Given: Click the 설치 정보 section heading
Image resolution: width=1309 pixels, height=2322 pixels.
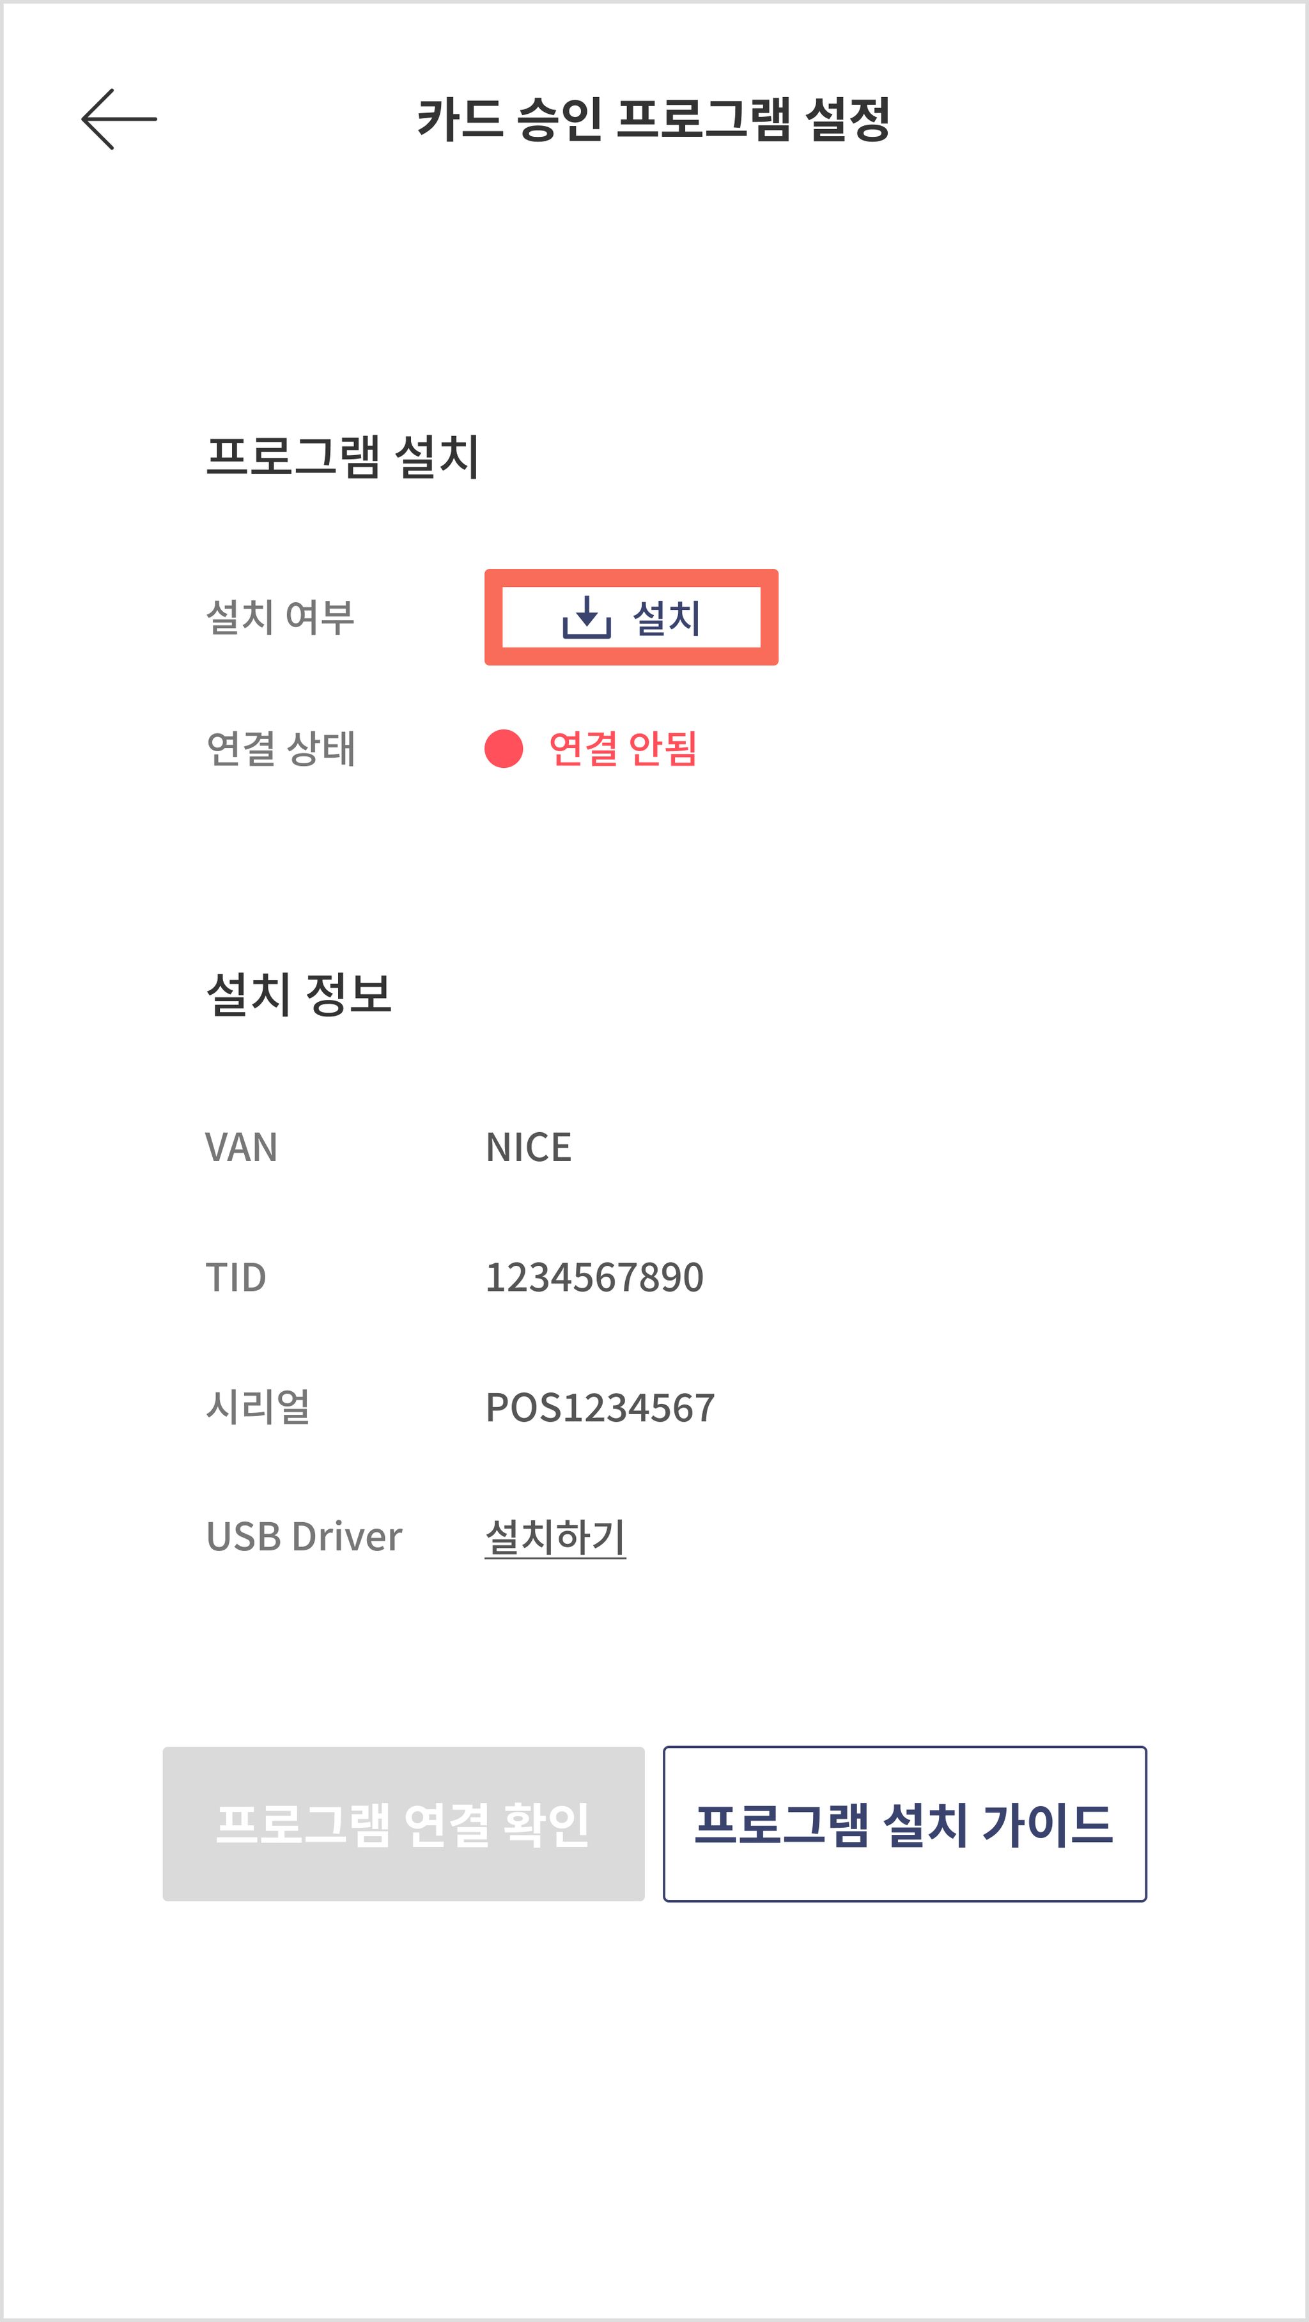Looking at the screenshot, I should coord(299,994).
